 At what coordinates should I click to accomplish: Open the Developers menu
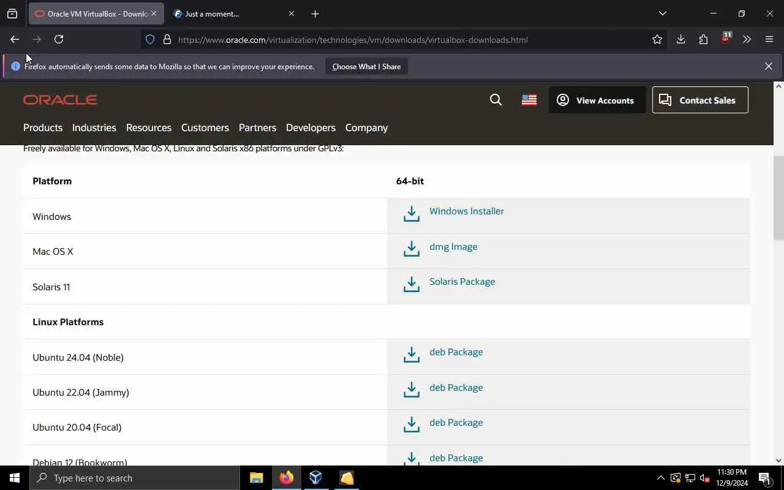pos(311,127)
